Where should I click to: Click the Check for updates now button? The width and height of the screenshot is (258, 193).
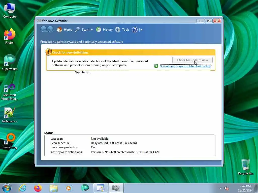point(192,60)
